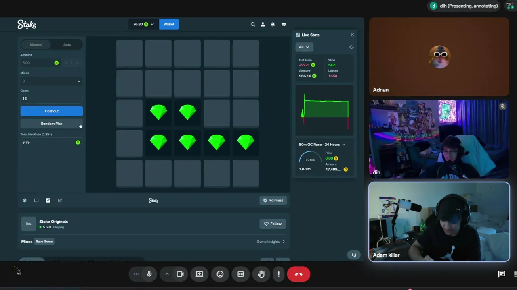Expand the balance currency dropdown
Screen dimensions: 517x290
click(143, 24)
